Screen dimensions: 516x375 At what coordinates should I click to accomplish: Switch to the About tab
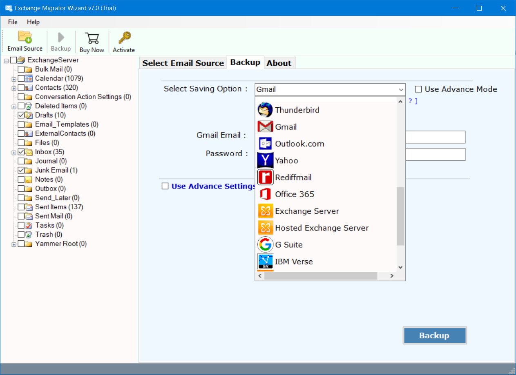[x=279, y=63]
